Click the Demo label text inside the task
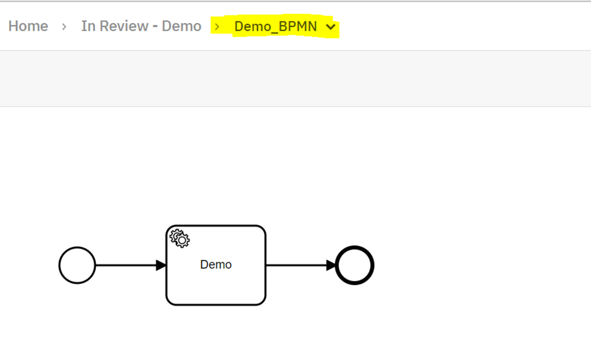Screen dimensions: 591x357 pyautogui.click(x=216, y=264)
